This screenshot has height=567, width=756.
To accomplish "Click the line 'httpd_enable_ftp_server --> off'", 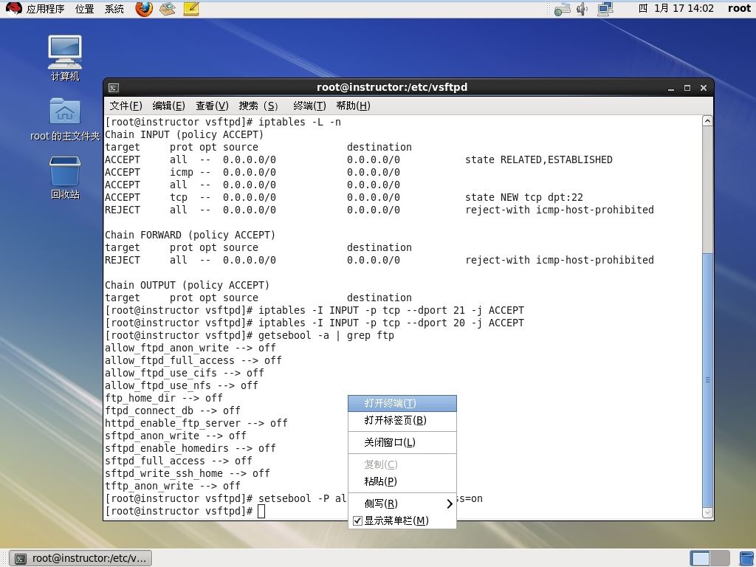I will 196,423.
